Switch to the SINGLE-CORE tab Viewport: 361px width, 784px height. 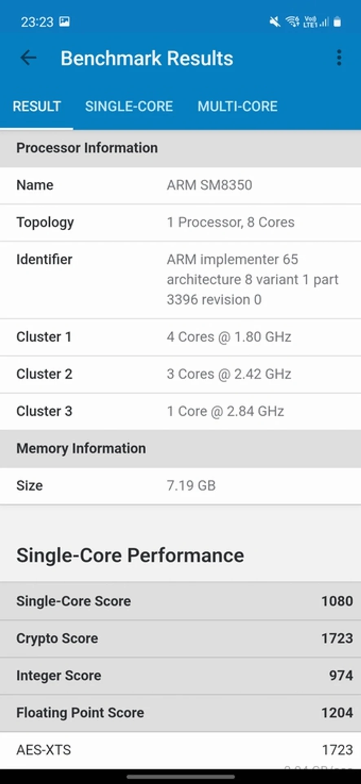click(x=129, y=106)
